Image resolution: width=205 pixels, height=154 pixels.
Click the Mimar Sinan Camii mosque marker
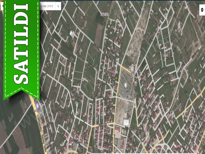click(132, 68)
